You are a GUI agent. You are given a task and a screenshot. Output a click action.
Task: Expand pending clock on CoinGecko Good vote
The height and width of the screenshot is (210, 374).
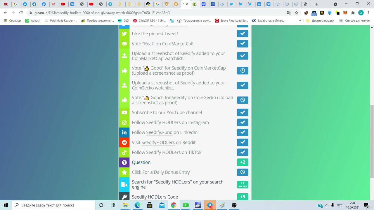click(243, 100)
